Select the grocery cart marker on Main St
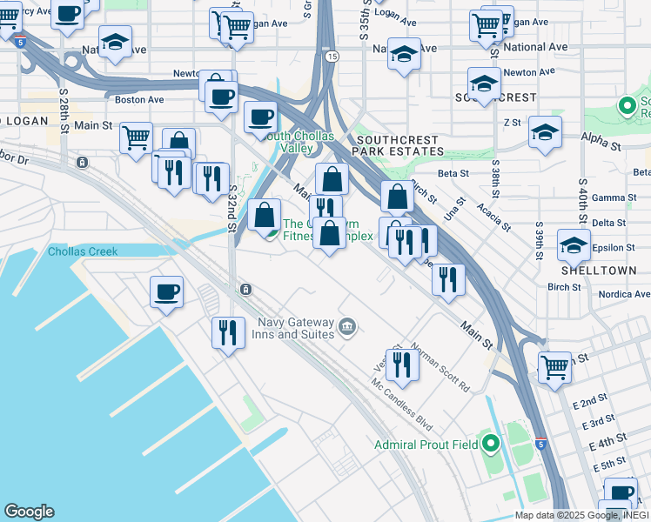This screenshot has height=522, width=651. tap(136, 142)
